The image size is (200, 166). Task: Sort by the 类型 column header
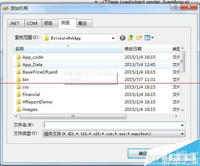[x=175, y=49]
